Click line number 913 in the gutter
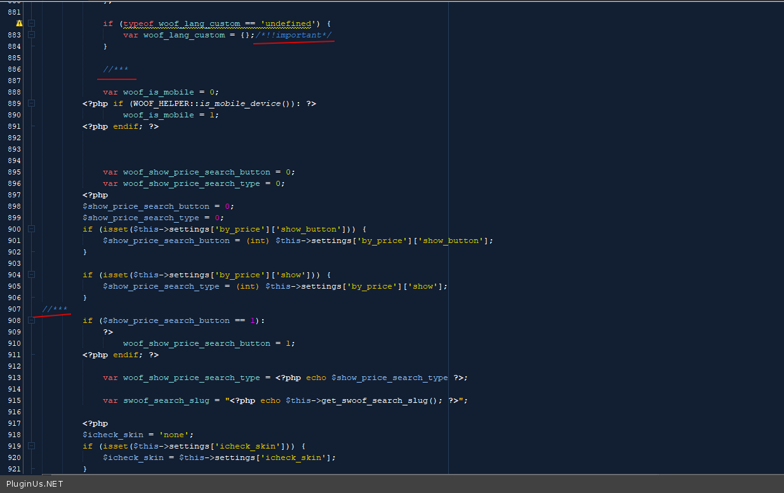The width and height of the screenshot is (784, 493). point(13,378)
